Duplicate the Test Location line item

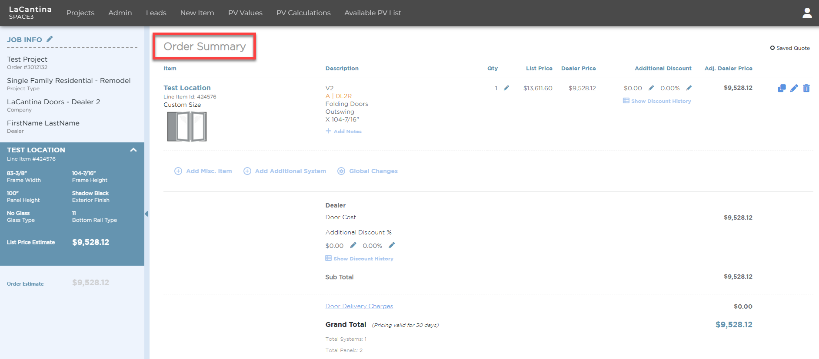pos(782,88)
